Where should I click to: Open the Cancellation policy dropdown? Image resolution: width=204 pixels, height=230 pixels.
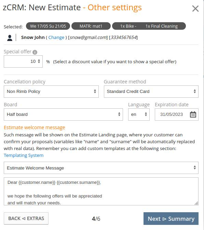pos(51,92)
